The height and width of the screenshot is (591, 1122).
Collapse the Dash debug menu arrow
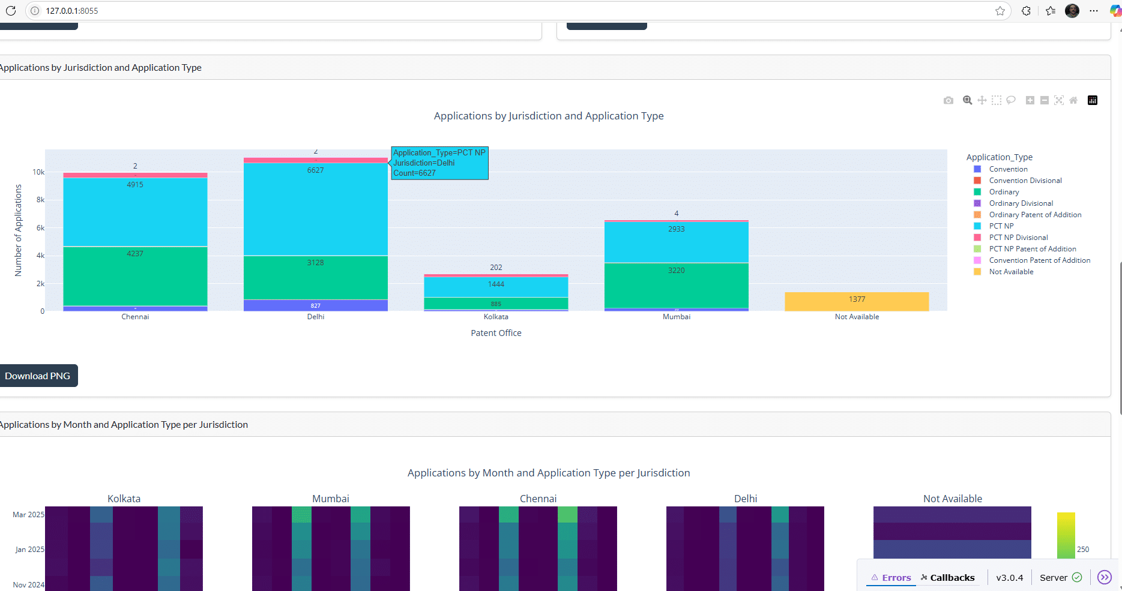pos(1105,577)
